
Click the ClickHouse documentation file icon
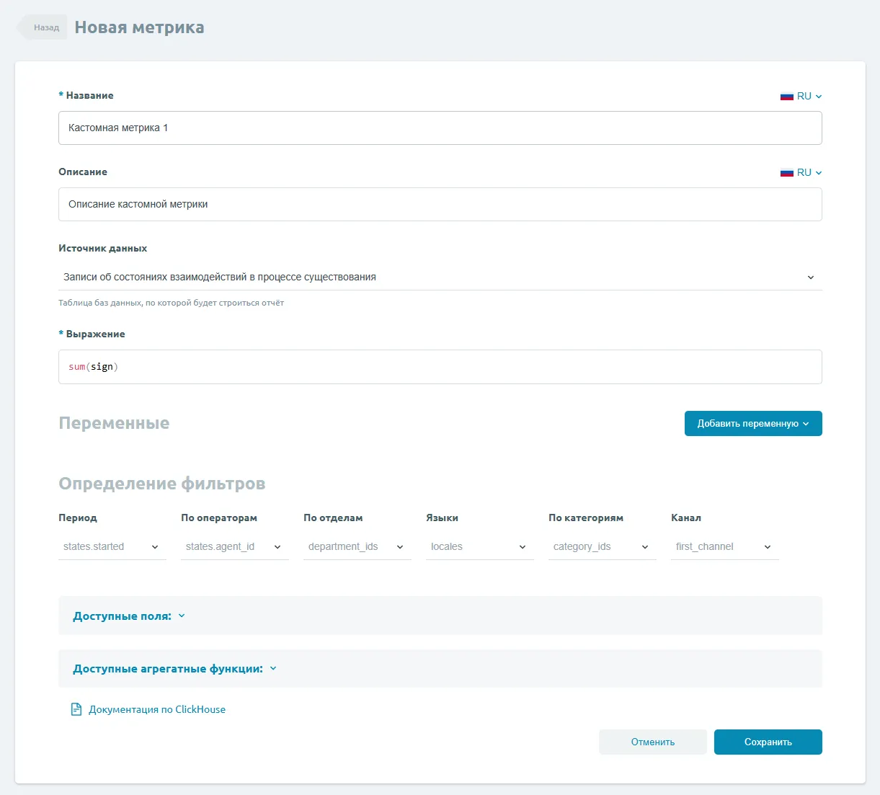pos(76,709)
